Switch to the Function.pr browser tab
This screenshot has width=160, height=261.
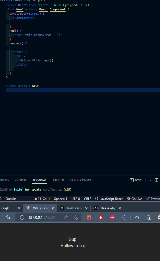[x=75, y=208]
